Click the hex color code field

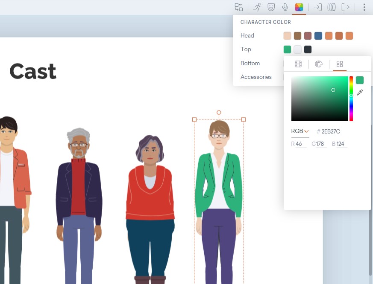(x=332, y=132)
